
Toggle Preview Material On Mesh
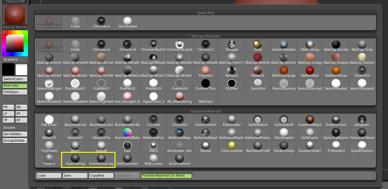click(166, 175)
